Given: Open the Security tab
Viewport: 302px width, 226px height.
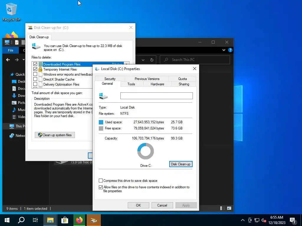Looking at the screenshot, I should click(110, 79).
